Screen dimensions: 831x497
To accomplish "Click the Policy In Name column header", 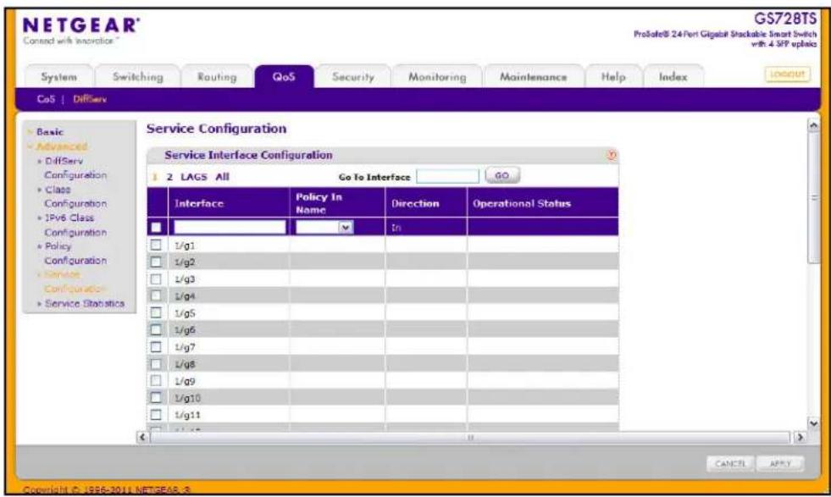I will [337, 203].
